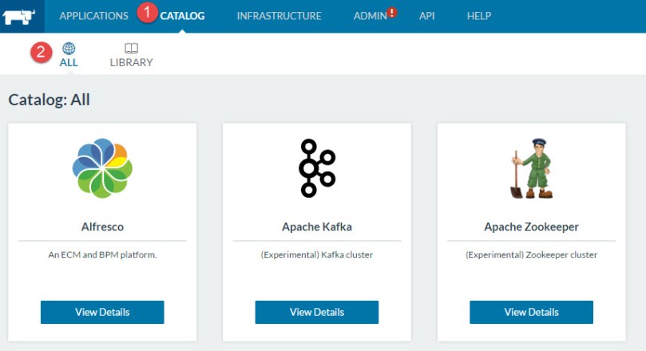Click the globe icon above ALL
Screen dimensions: 646x351
click(69, 49)
